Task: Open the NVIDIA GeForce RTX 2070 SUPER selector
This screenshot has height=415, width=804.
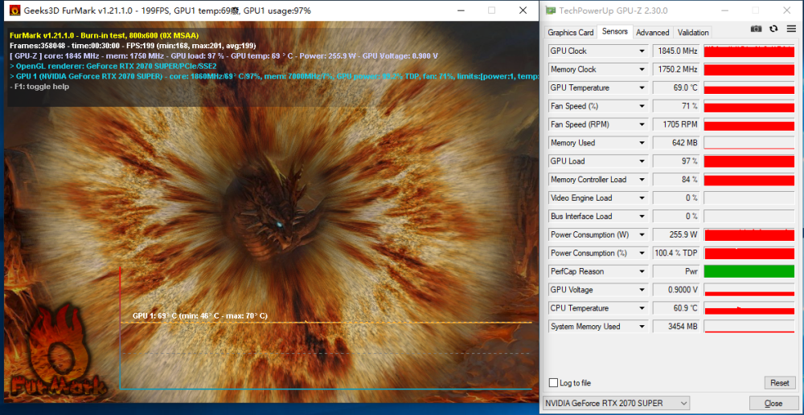Action: 617,403
